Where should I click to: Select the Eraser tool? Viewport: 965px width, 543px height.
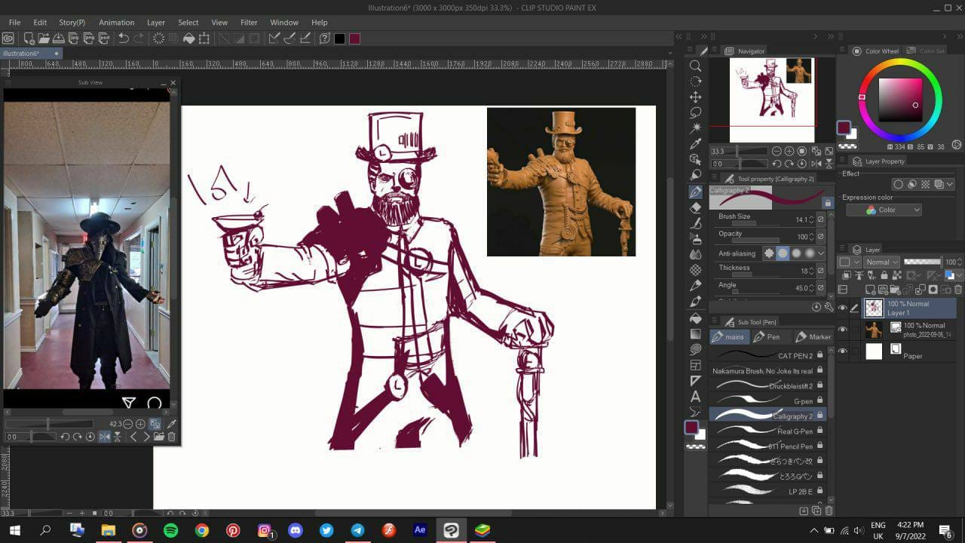tap(695, 207)
